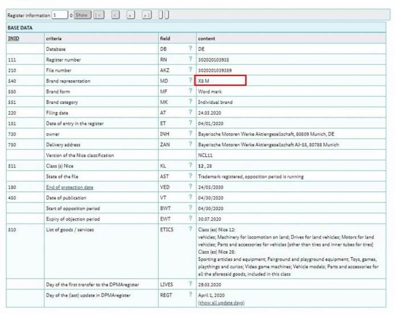
Task: Select register number 302020103935
Action: pos(213,60)
